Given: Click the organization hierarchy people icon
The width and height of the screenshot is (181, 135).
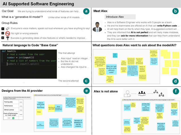Looking at the screenshot, I should [x=159, y=93].
